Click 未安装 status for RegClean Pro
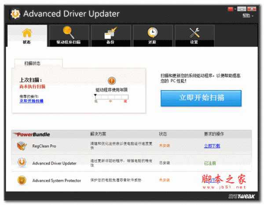 (165, 146)
